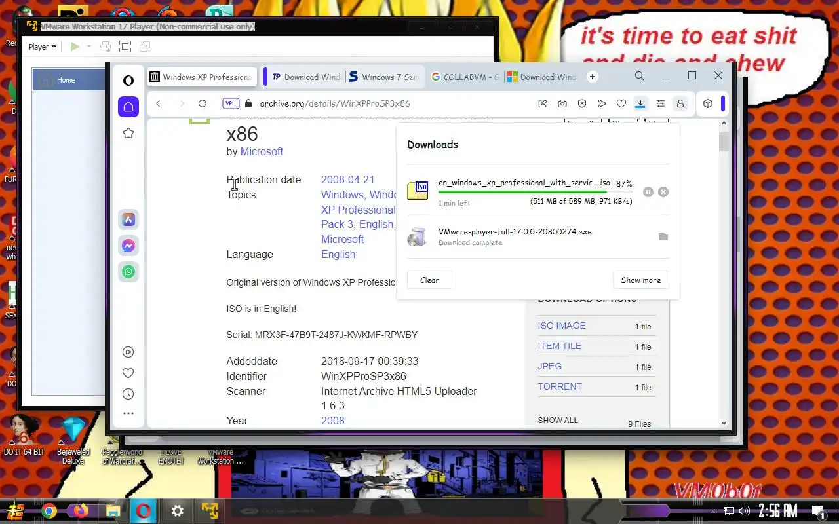Image resolution: width=839 pixels, height=524 pixels.
Task: Click the send/flow arrow icon
Action: (602, 103)
